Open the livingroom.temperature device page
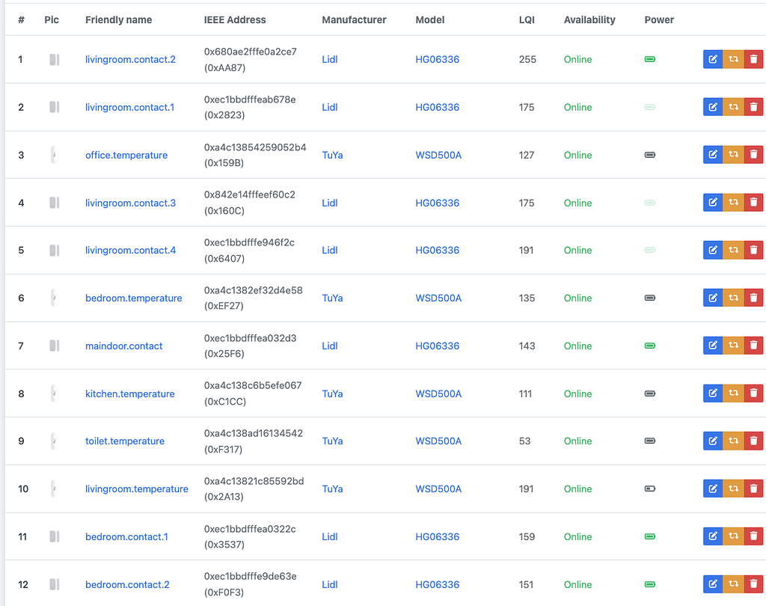766x606 pixels. pyautogui.click(x=137, y=489)
